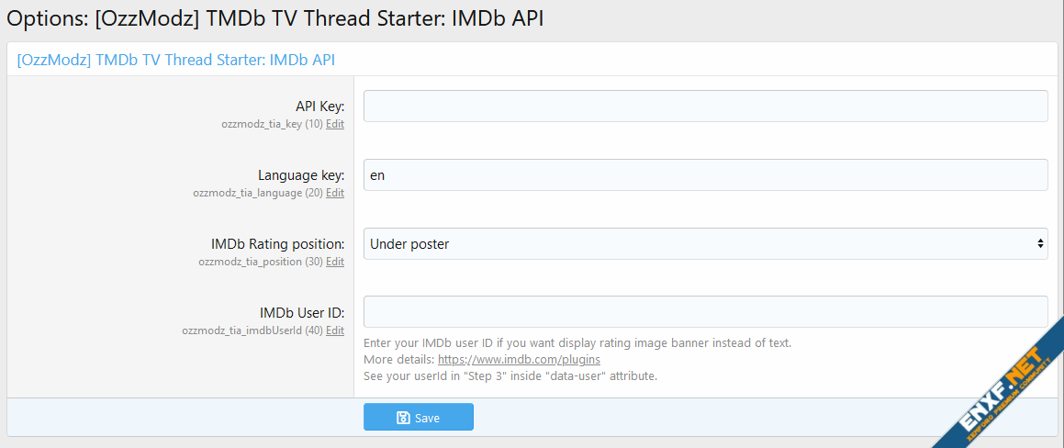The height and width of the screenshot is (448, 1064).
Task: Click the IMDb user ID help text
Action: [x=577, y=343]
